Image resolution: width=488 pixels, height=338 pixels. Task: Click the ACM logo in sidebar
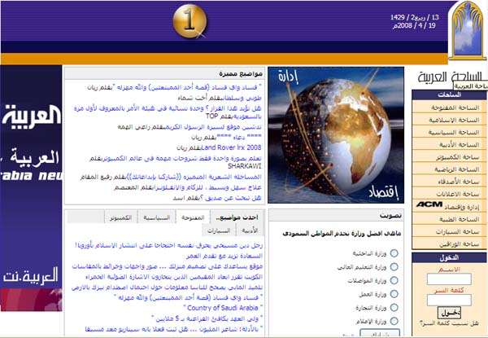point(429,204)
